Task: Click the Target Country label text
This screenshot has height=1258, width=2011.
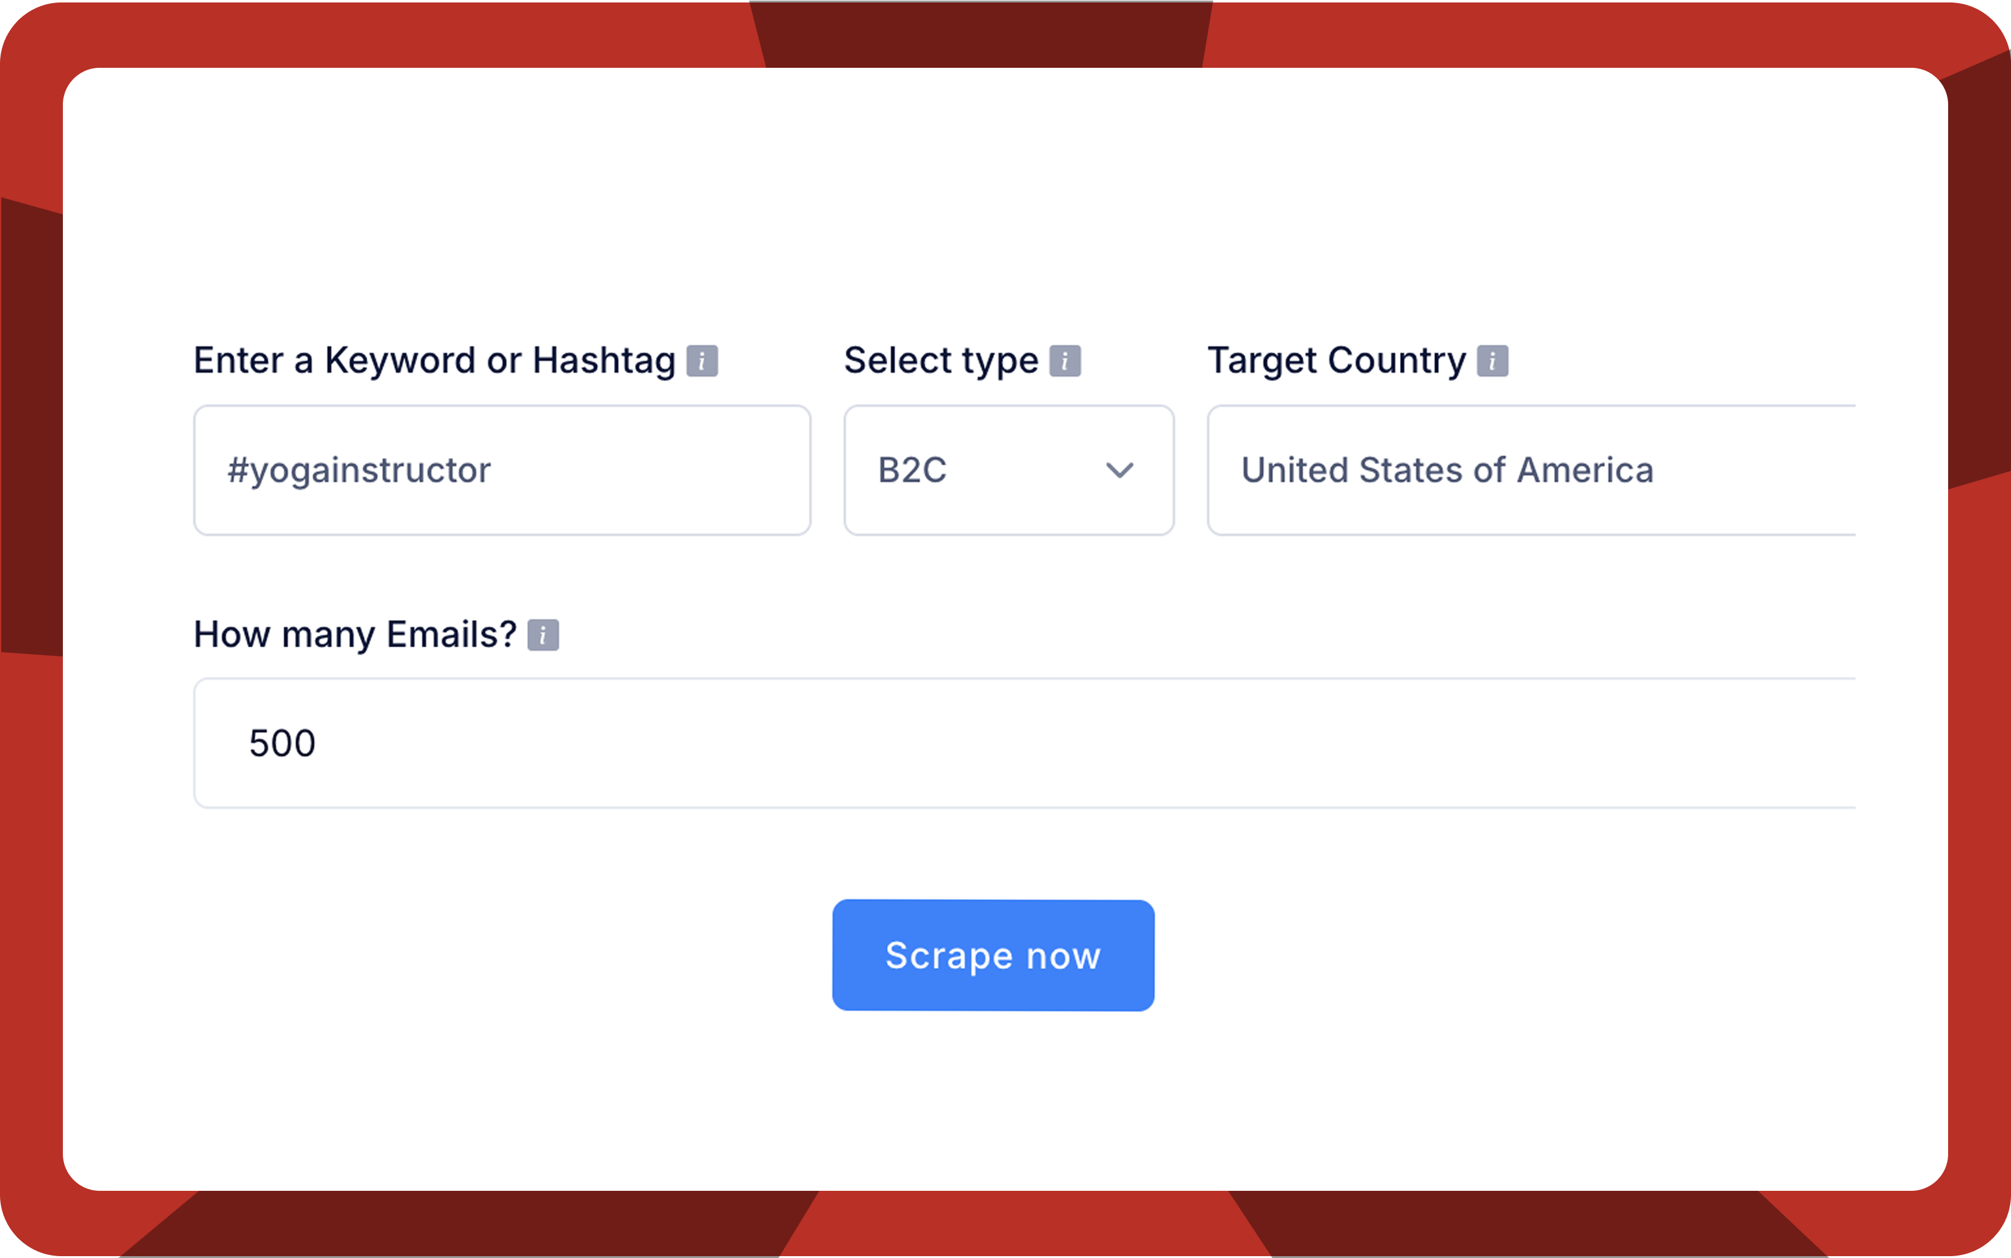Action: click(1336, 361)
